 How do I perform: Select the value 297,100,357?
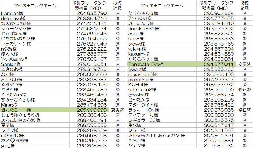pyautogui.click(x=219, y=80)
